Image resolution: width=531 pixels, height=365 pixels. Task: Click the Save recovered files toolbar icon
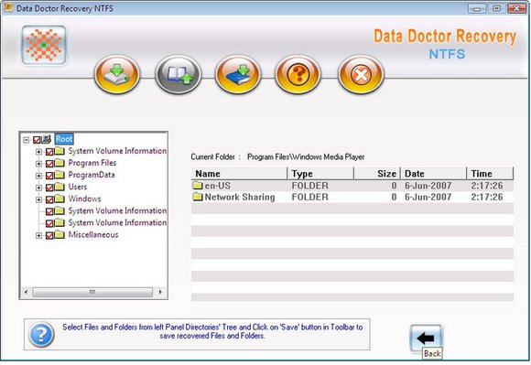(117, 75)
